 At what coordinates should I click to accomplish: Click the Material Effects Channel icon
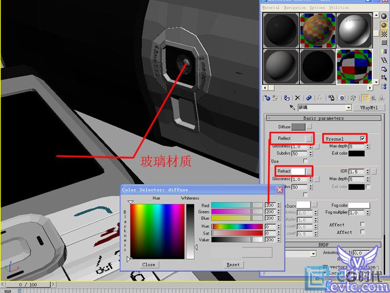pyautogui.click(x=343, y=98)
